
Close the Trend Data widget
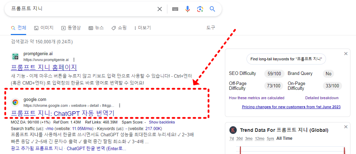tap(346, 127)
